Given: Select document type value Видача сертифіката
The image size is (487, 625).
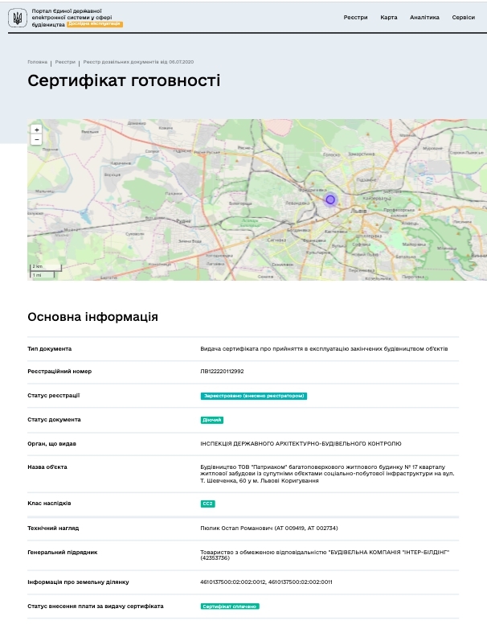Looking at the screenshot, I should 324,349.
